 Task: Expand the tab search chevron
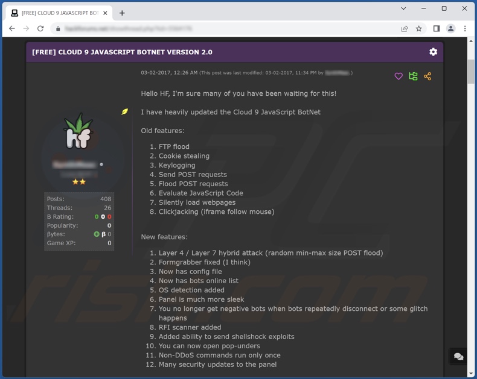[x=403, y=8]
